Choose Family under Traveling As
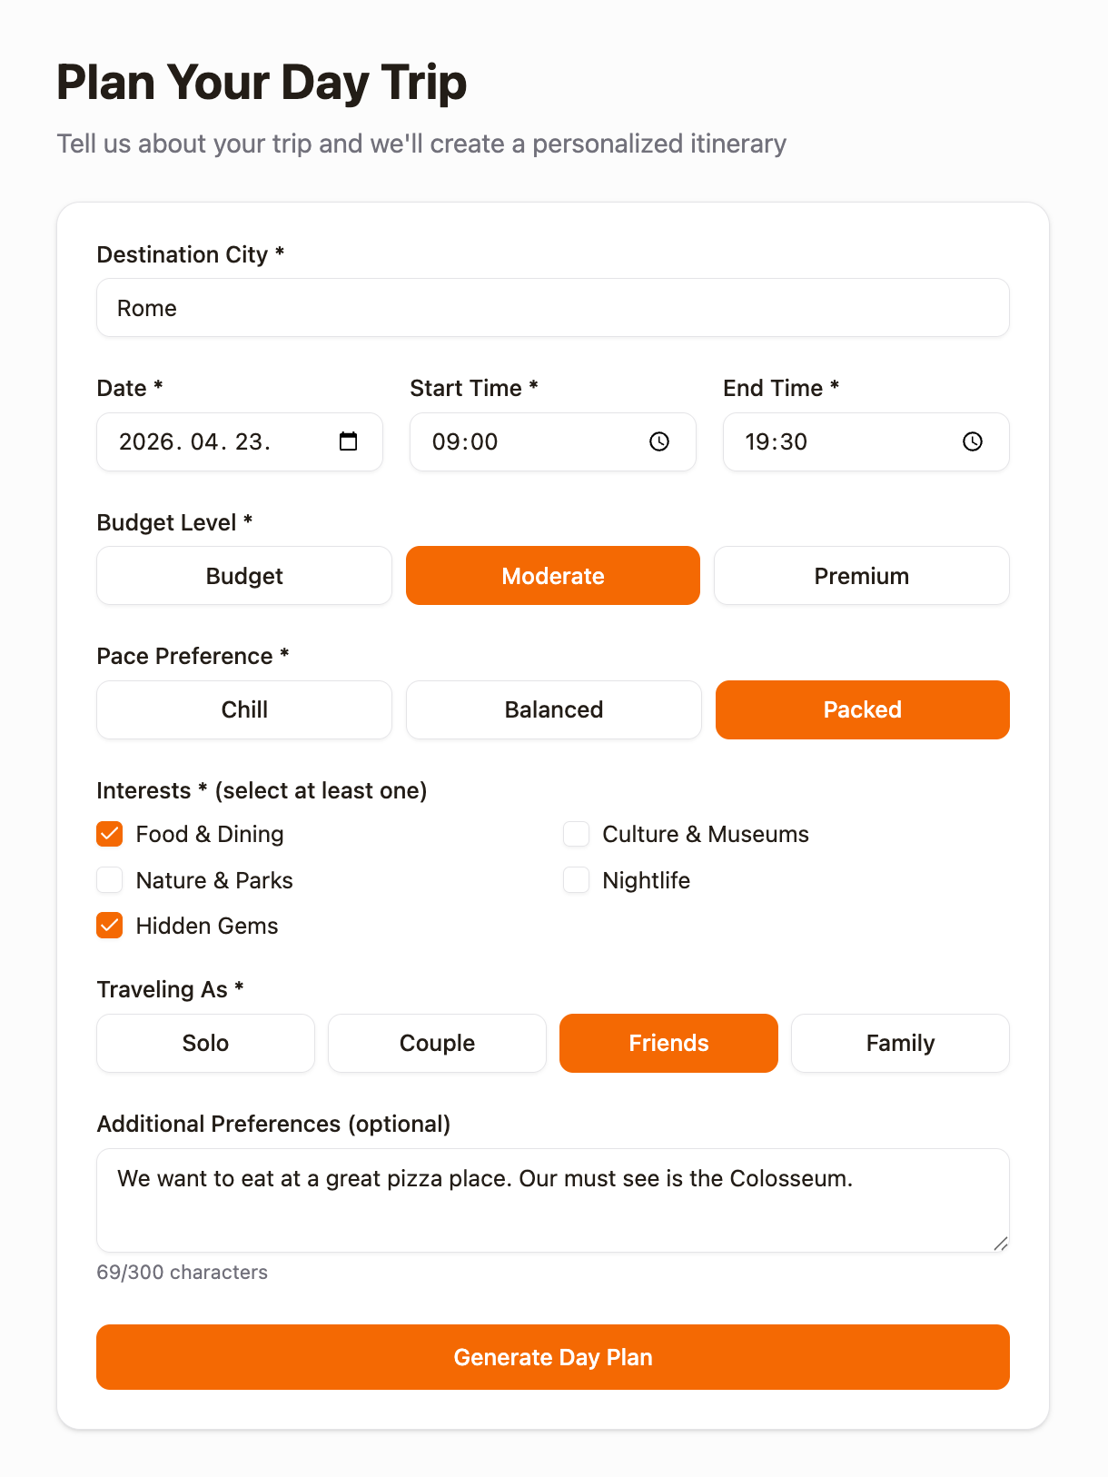This screenshot has height=1477, width=1108. coord(899,1043)
